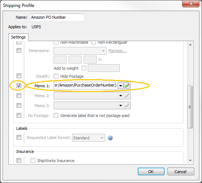202x183 pixels.
Task: Check the ShipWorks Insurance checkbox
Action: click(33, 161)
